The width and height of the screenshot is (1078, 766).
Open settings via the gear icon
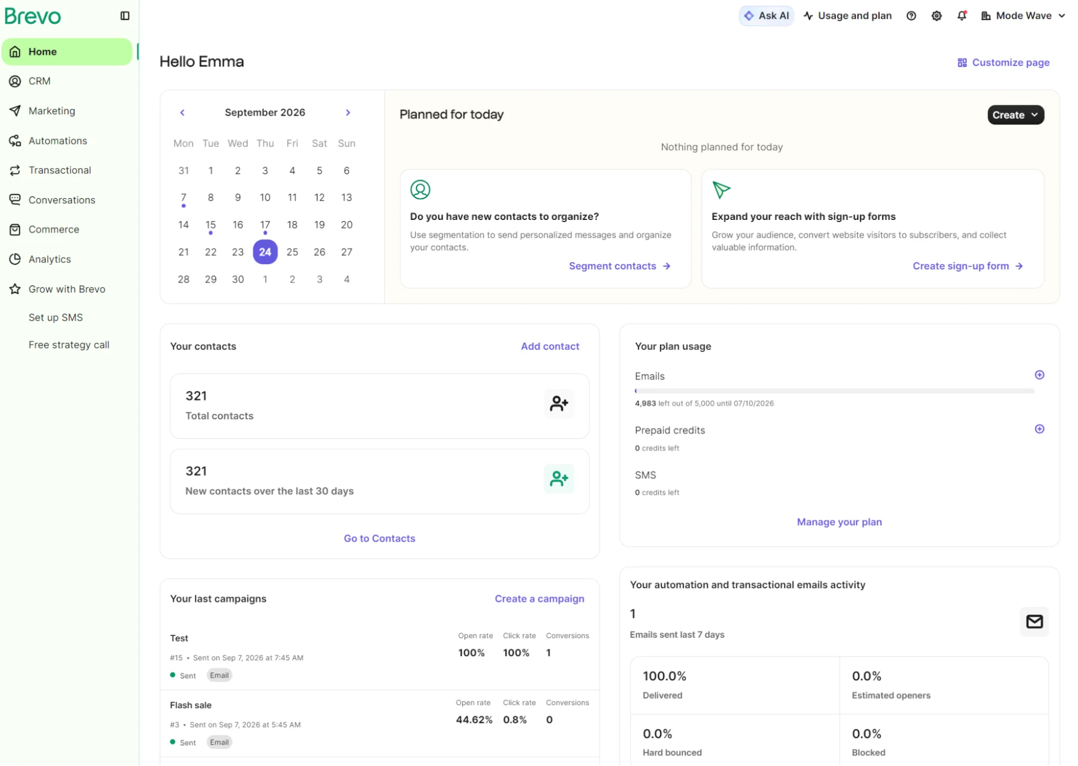click(936, 16)
